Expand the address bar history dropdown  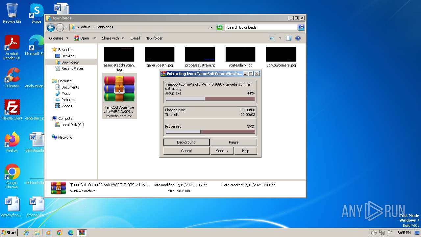point(211,27)
